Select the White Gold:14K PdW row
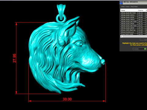This screenshot has height=110, width=147. tap(134, 21)
